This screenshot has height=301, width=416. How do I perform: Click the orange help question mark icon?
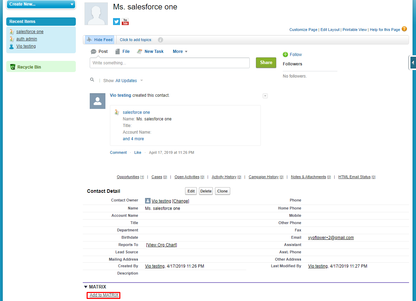point(404,29)
